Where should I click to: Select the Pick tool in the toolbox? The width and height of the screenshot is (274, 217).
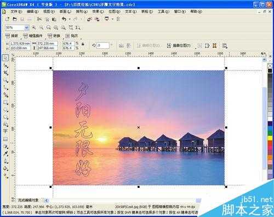point(5,58)
